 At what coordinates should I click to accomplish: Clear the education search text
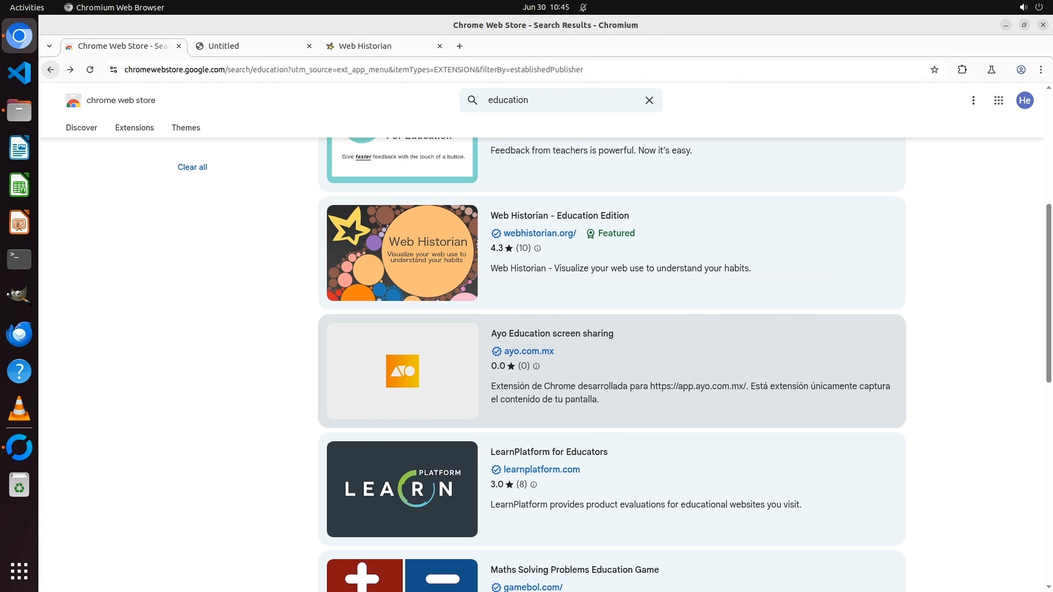click(x=649, y=100)
